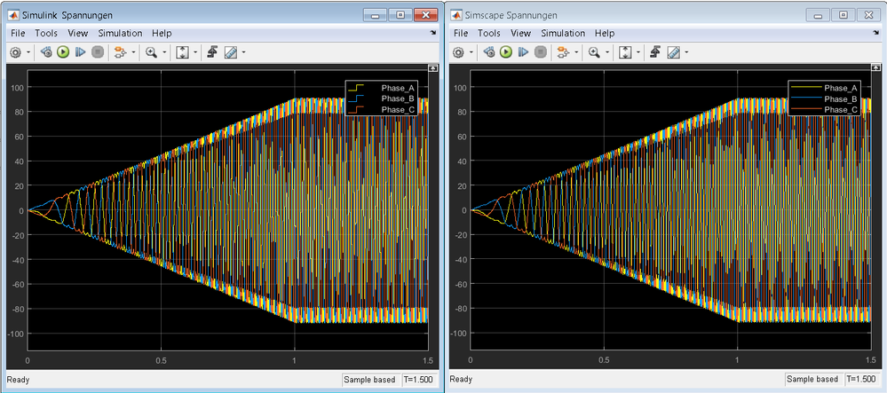Open File menu in Simulink Spannungen window
Viewport: 887px width, 393px height.
point(18,34)
